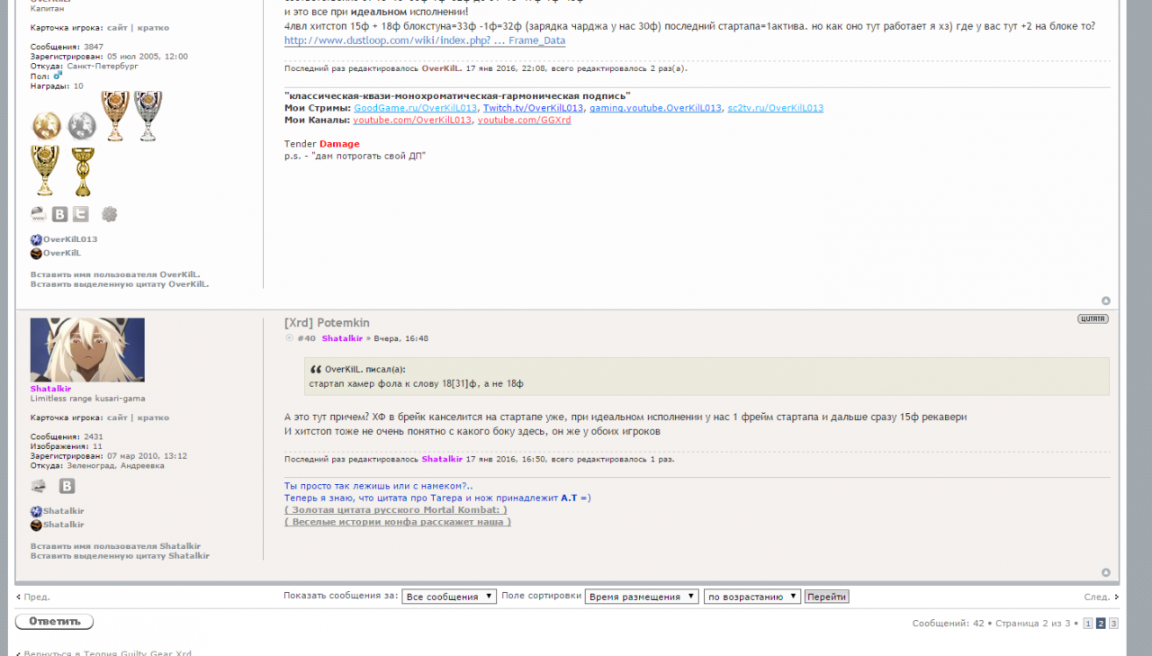Open the Twitch.tv/OverKilL013 link
Screen dimensions: 1152x656
point(534,108)
